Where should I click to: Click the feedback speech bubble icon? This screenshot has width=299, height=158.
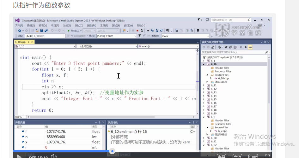click(207, 20)
